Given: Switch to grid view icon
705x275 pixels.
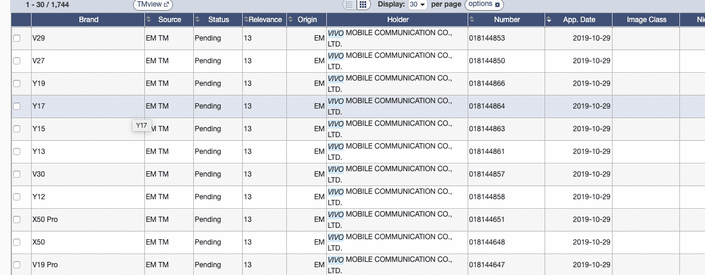Looking at the screenshot, I should [x=363, y=5].
